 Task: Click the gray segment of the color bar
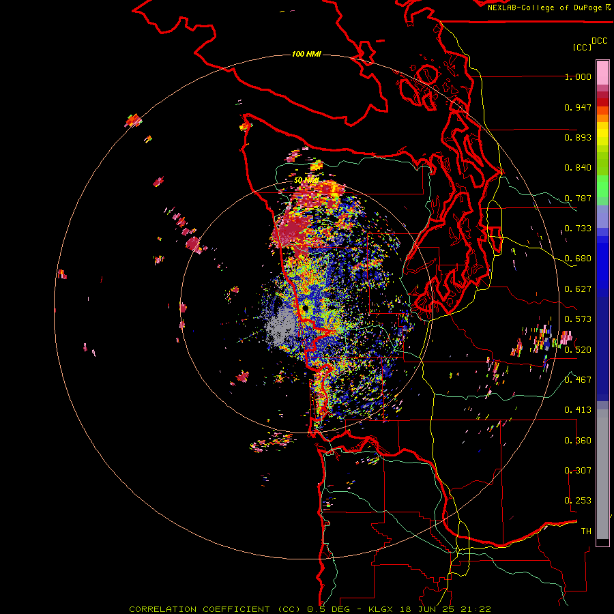click(602, 474)
